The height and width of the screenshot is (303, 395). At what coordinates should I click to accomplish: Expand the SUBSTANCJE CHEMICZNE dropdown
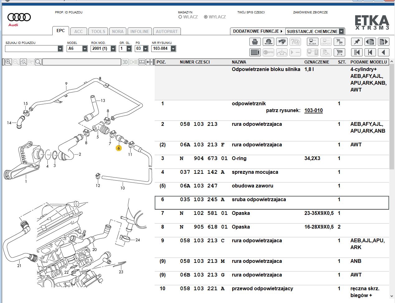tap(341, 31)
